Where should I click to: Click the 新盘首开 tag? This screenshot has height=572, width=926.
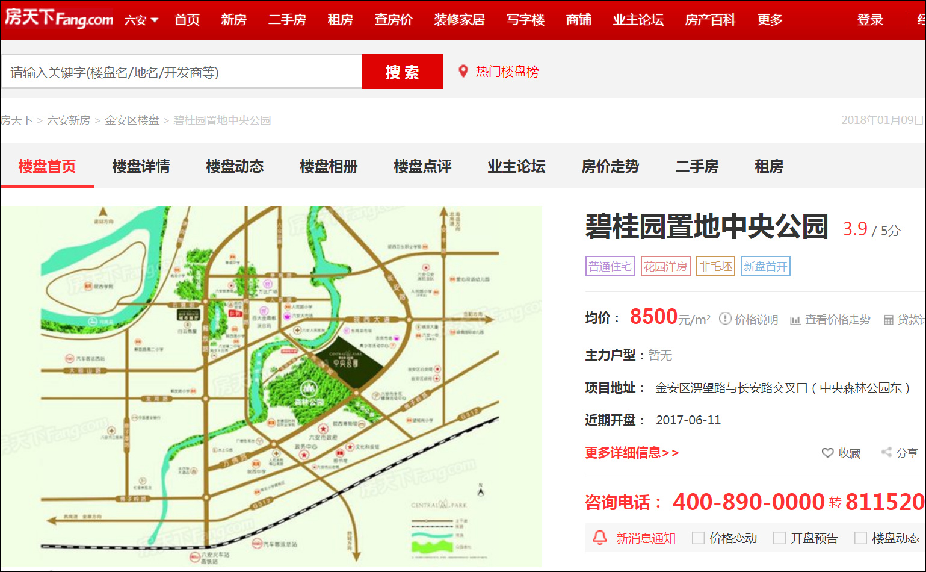(x=765, y=266)
